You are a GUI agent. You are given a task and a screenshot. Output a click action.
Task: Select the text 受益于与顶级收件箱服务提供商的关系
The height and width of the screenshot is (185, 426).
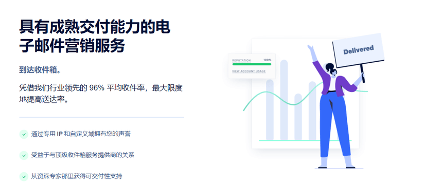[83, 155]
